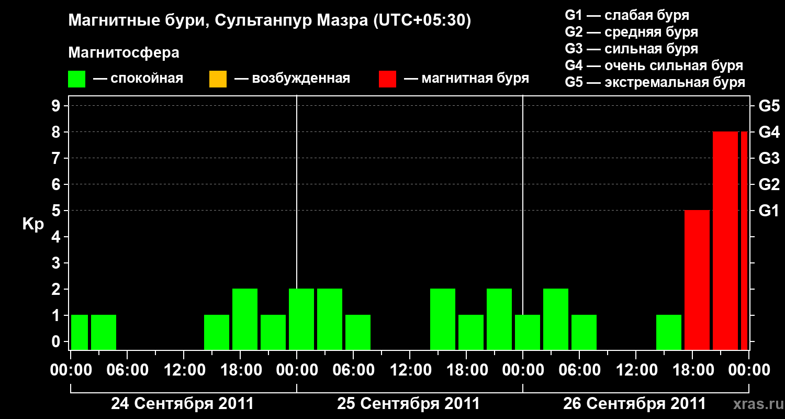The width and height of the screenshot is (785, 419).
Task: Click the G4 label on right axis
Action: [769, 132]
